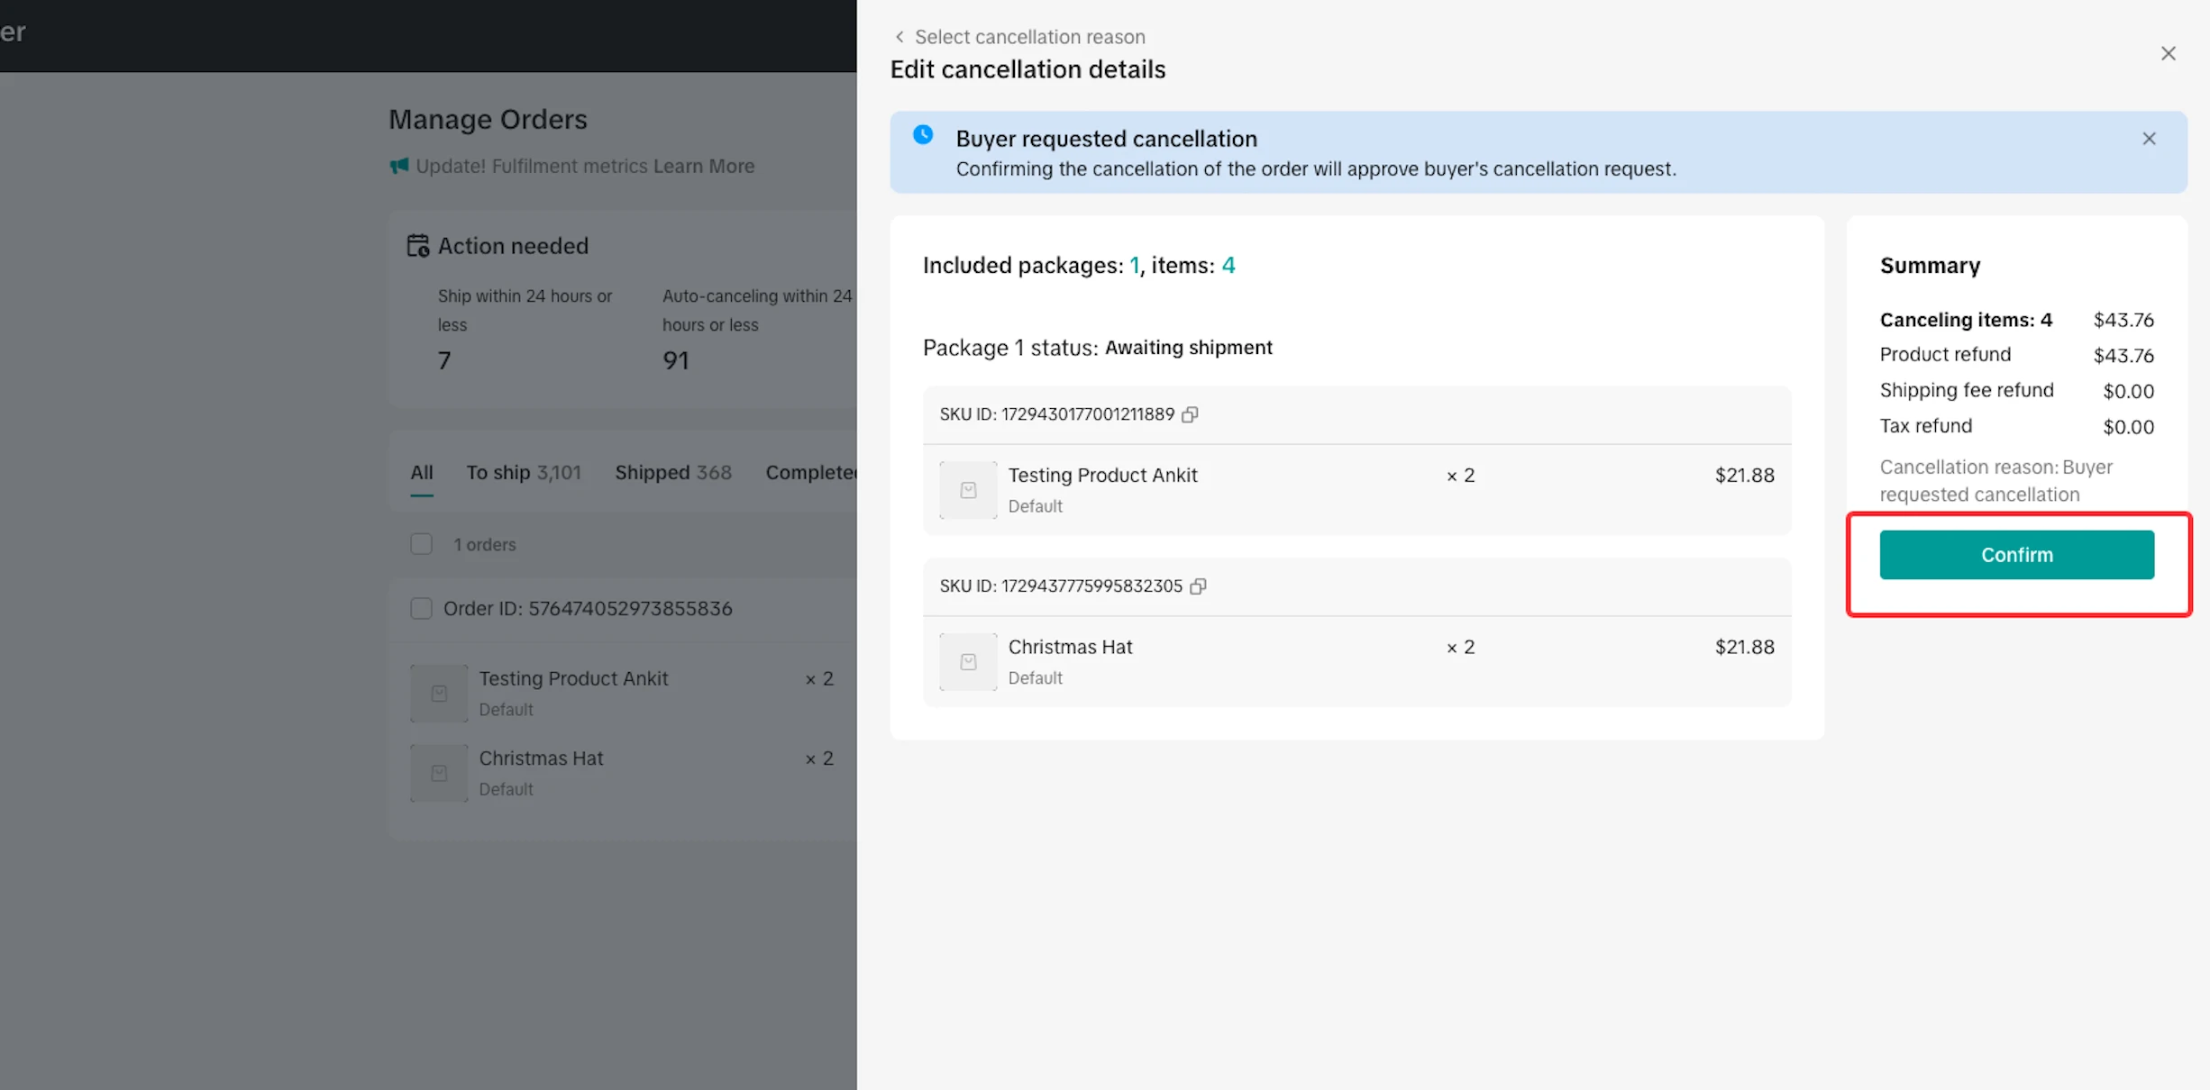Click the blue clock info icon
The image size is (2210, 1090).
923,135
